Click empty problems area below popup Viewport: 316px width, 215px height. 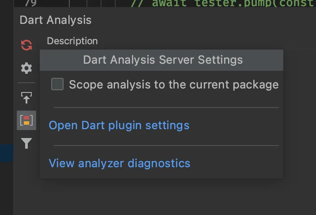pyautogui.click(x=163, y=197)
